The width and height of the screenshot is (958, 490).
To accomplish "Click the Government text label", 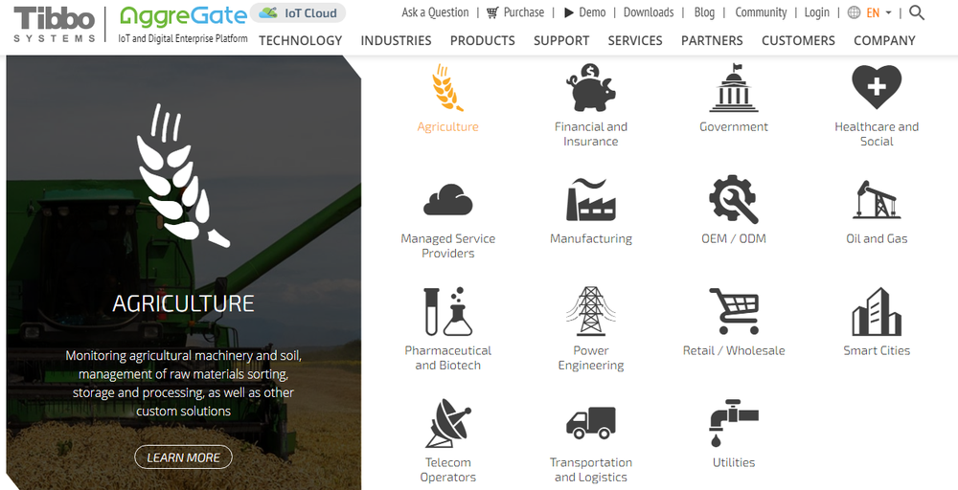I will click(734, 127).
